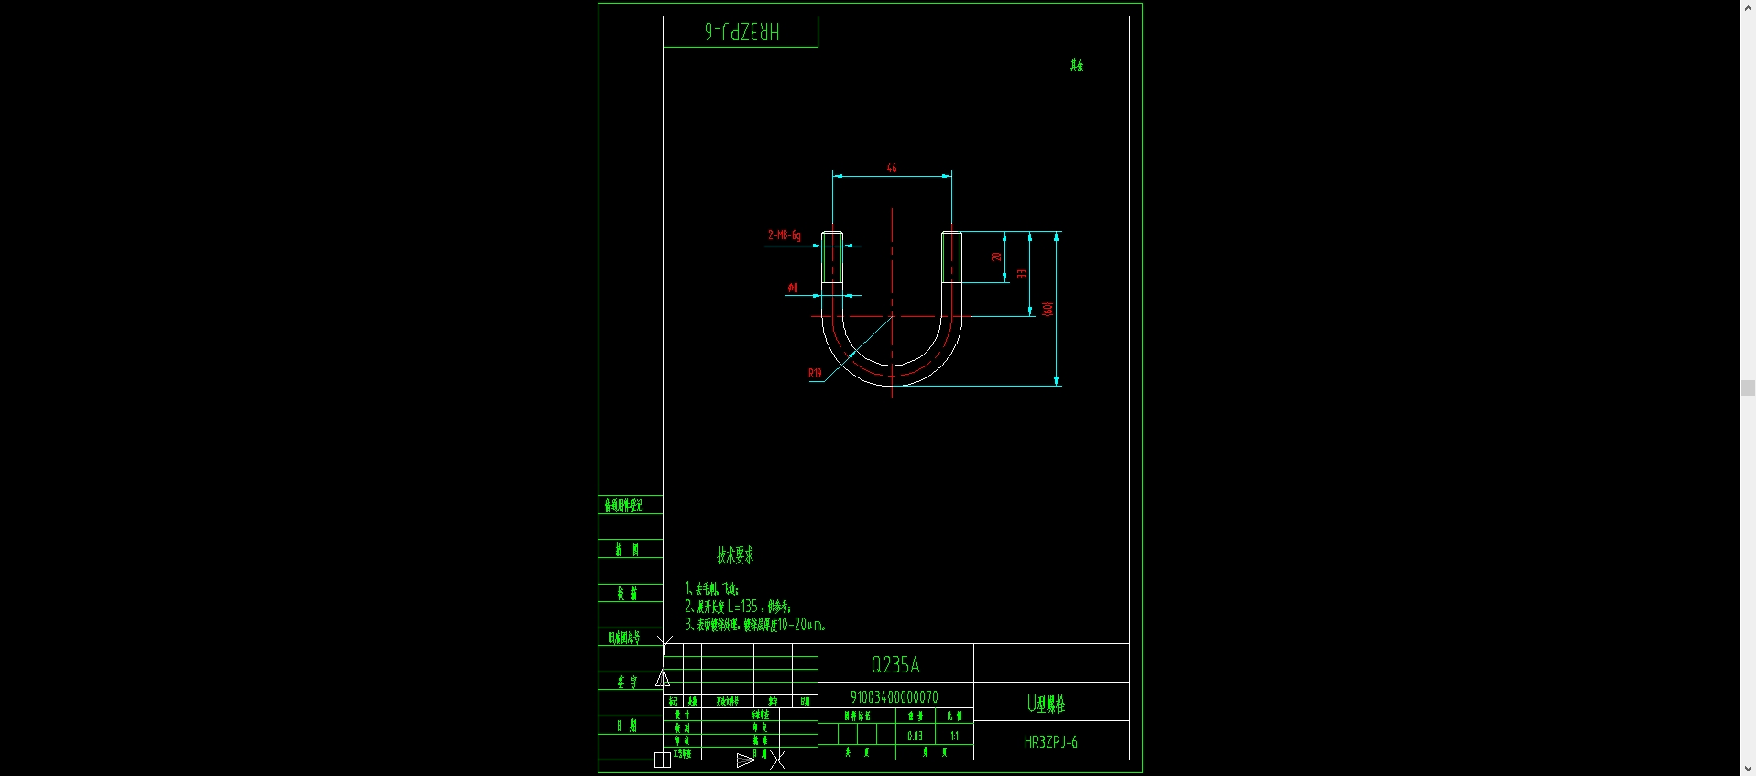The width and height of the screenshot is (1756, 776).
Task: Select the φ8 diameter label
Action: coord(793,288)
